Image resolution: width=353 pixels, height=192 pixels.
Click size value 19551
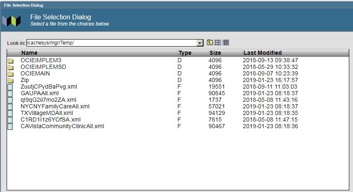pos(216,87)
